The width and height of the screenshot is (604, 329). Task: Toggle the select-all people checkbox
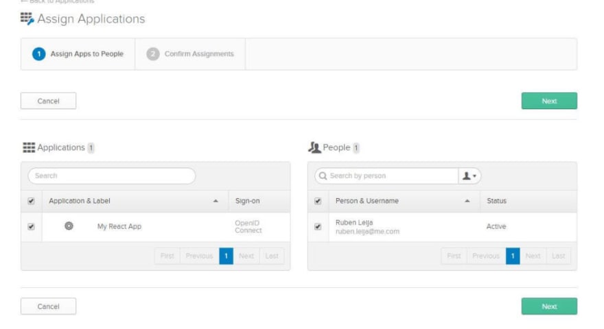(x=318, y=201)
